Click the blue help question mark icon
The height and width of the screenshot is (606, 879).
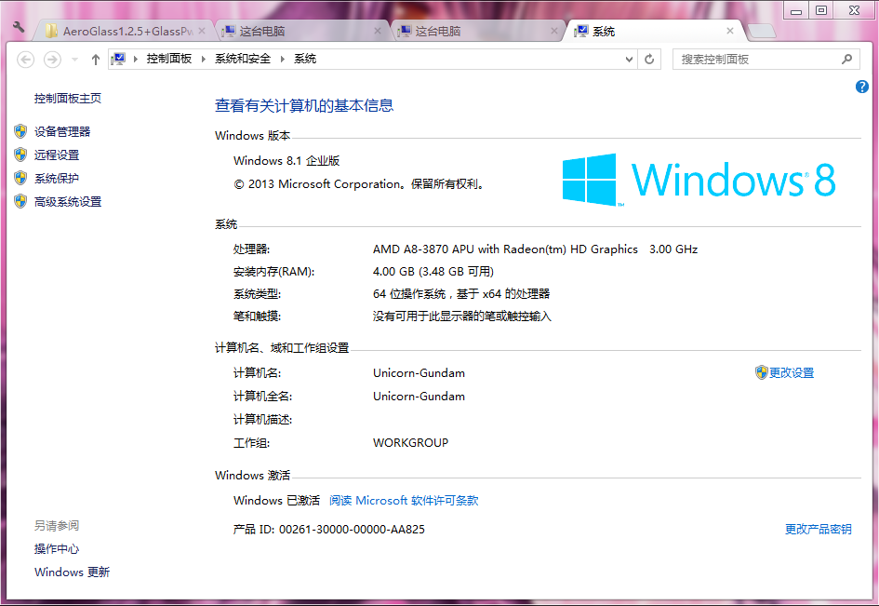861,87
